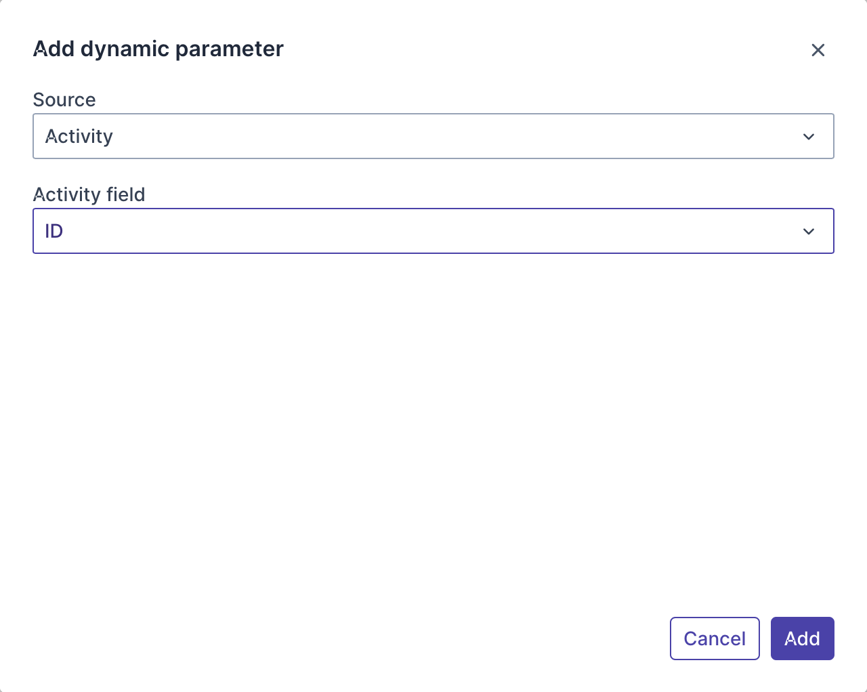Click the dialog title Add dynamic parameter
This screenshot has width=867, height=692.
tap(158, 49)
